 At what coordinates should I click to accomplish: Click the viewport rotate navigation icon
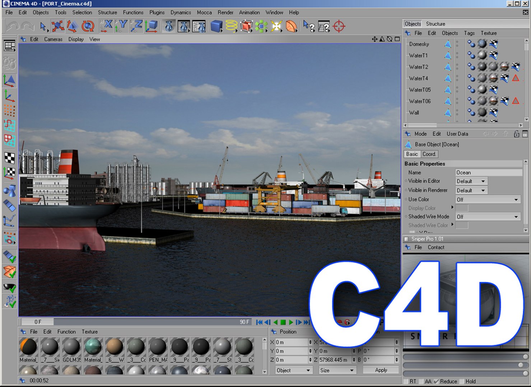(390, 39)
